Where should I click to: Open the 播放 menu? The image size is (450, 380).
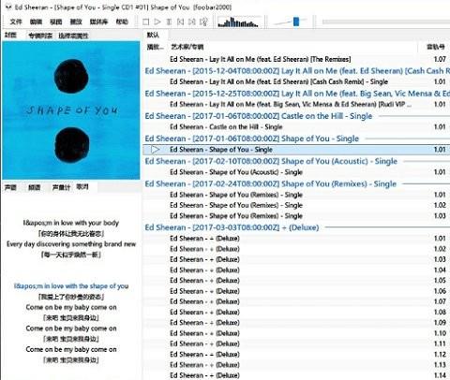(76, 22)
